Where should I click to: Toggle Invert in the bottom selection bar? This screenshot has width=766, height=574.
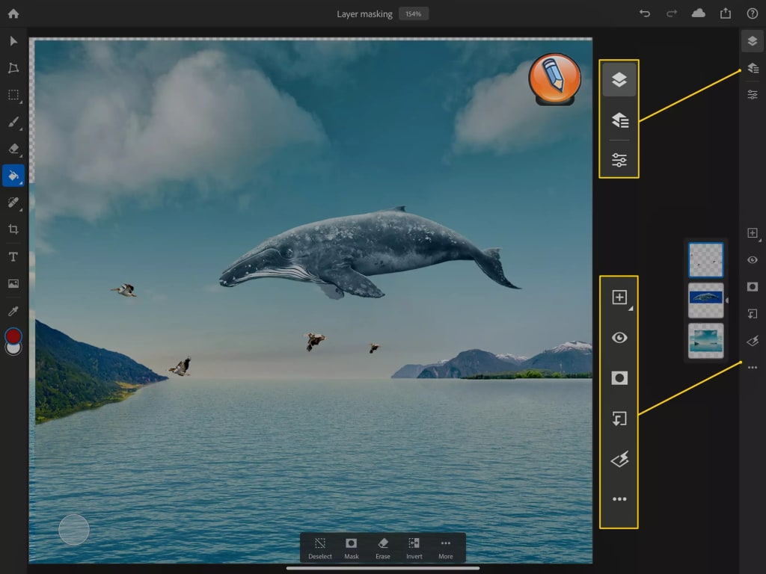click(x=414, y=548)
